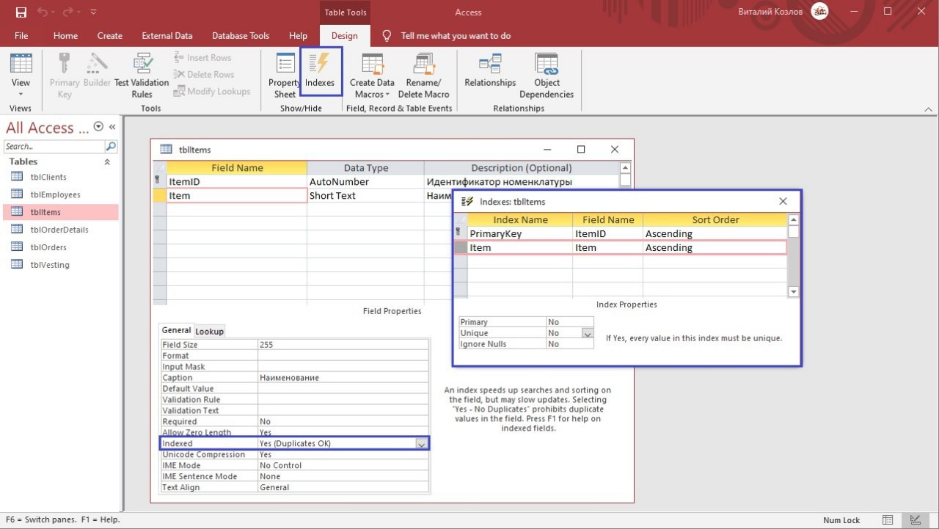Click the Undo arrow in quick access toolbar
Screen dimensions: 939x529
43,12
